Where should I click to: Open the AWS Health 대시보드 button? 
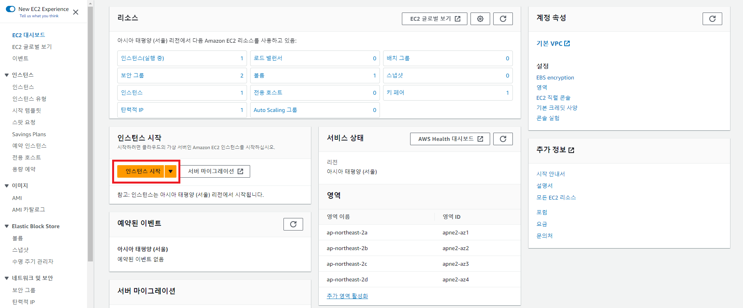point(450,139)
